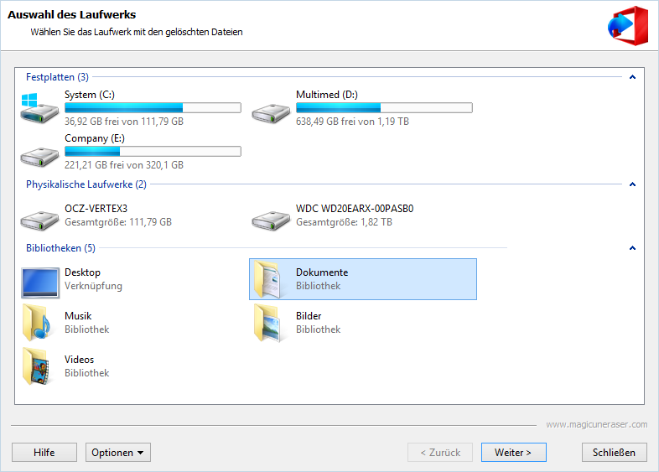Viewport: 659px width, 472px height.
Task: Click the Company (E:) usage bar
Action: [153, 151]
